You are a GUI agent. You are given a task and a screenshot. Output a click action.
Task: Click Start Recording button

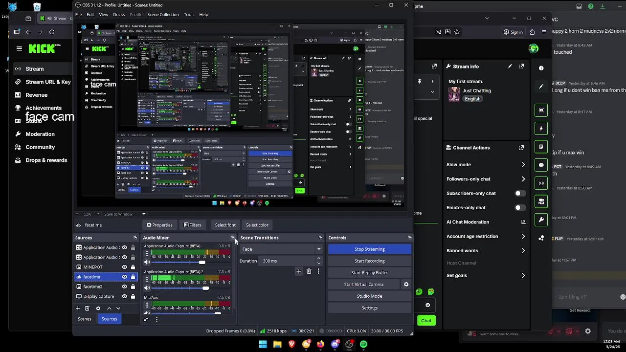[369, 261]
